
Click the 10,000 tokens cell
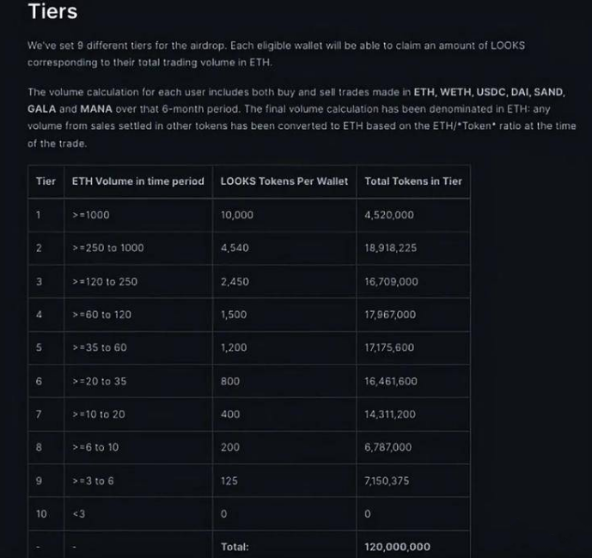(x=284, y=215)
